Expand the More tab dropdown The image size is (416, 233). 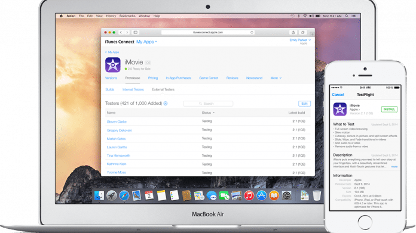coord(276,78)
